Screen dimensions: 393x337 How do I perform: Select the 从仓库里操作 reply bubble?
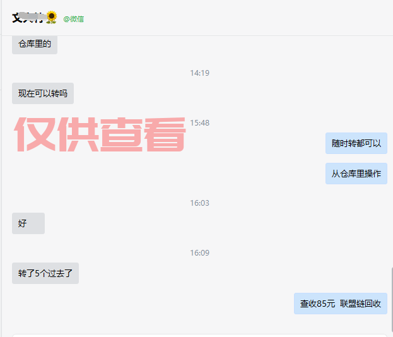(x=356, y=174)
